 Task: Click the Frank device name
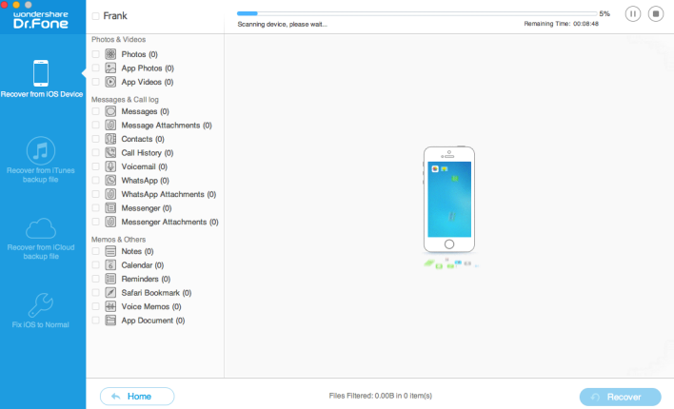coord(115,16)
